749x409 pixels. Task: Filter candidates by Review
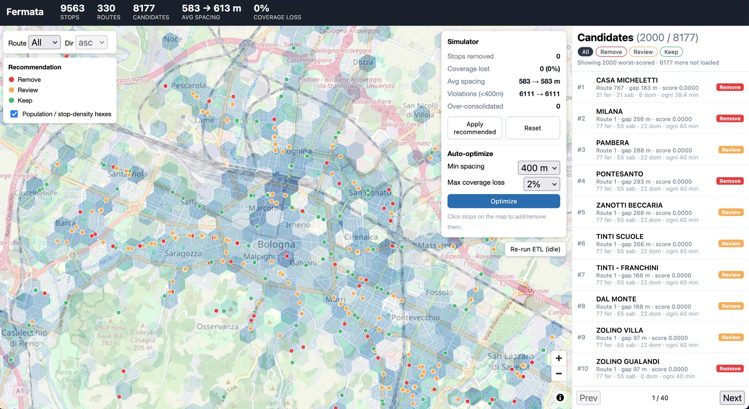pos(643,52)
